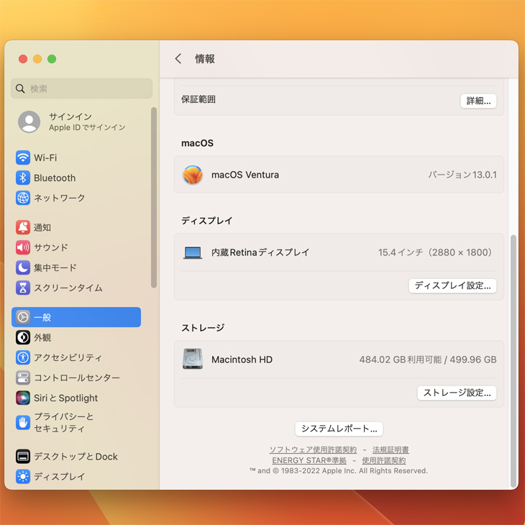The height and width of the screenshot is (525, 525).
Task: Click the back chevron beside 情報
Action: coord(178,59)
